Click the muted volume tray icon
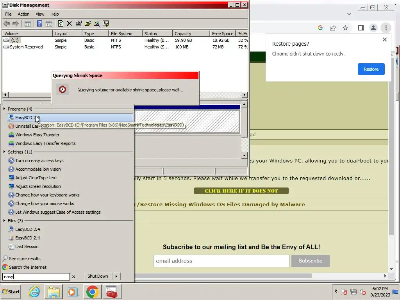This screenshot has width=400, height=300. point(362,291)
